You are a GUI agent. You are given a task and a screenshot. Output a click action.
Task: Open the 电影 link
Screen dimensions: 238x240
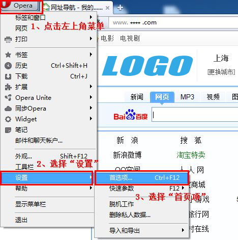click(107, 38)
